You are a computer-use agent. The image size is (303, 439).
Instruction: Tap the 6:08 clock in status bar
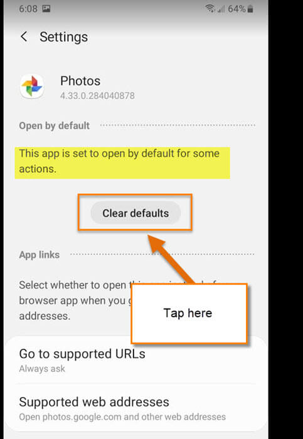click(x=28, y=9)
